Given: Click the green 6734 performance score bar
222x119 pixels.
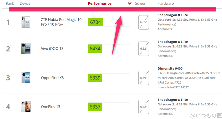Looking at the screenshot, I should 95,22.
